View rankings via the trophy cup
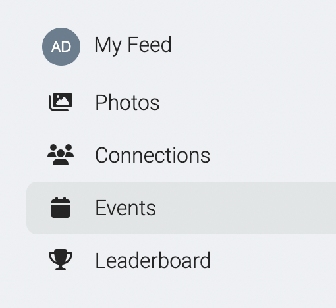The width and height of the screenshot is (336, 308). tap(61, 260)
